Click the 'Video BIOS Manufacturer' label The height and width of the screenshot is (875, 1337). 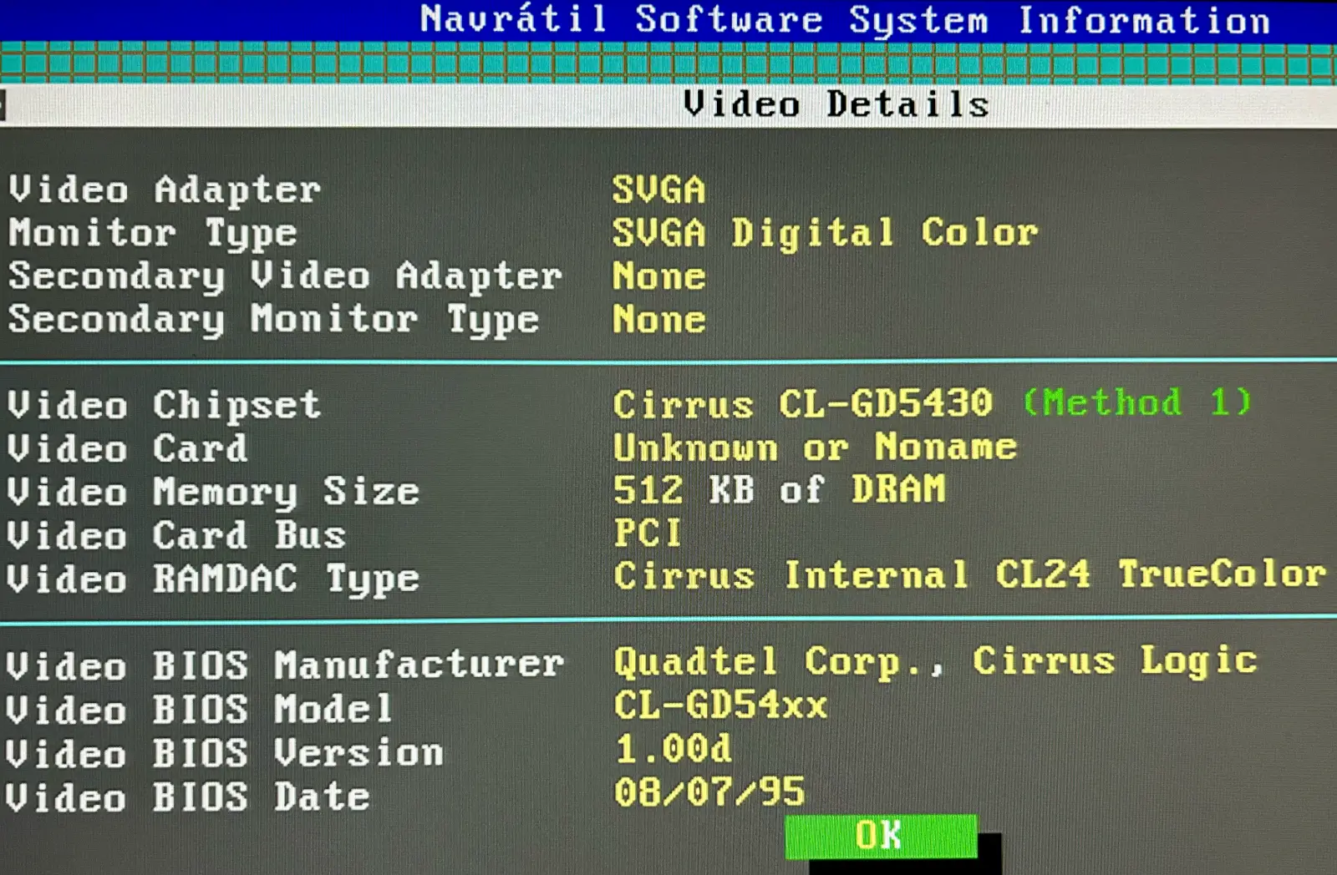(285, 665)
